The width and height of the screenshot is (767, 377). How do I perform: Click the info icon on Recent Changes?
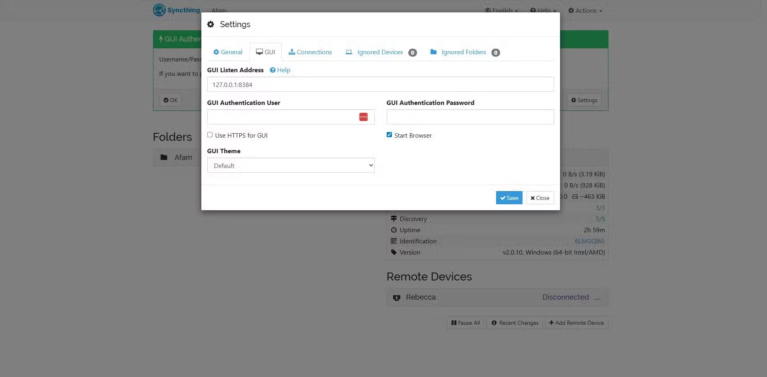tap(494, 323)
